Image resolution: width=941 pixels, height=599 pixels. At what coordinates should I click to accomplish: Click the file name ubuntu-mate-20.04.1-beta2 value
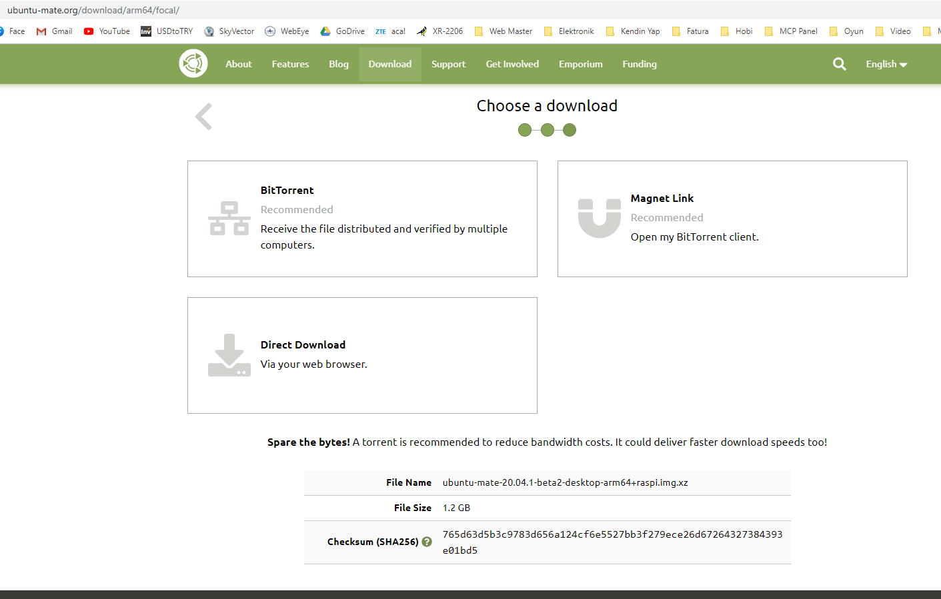[x=566, y=482]
